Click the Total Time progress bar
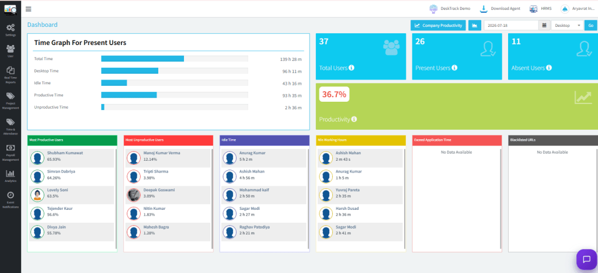Screen dimensions: 598x273 pyautogui.click(x=174, y=58)
